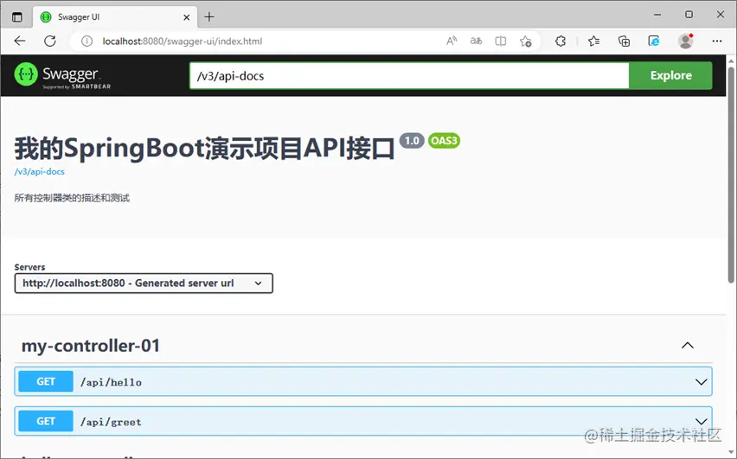Open the user profile avatar
The width and height of the screenshot is (737, 459).
pyautogui.click(x=686, y=41)
